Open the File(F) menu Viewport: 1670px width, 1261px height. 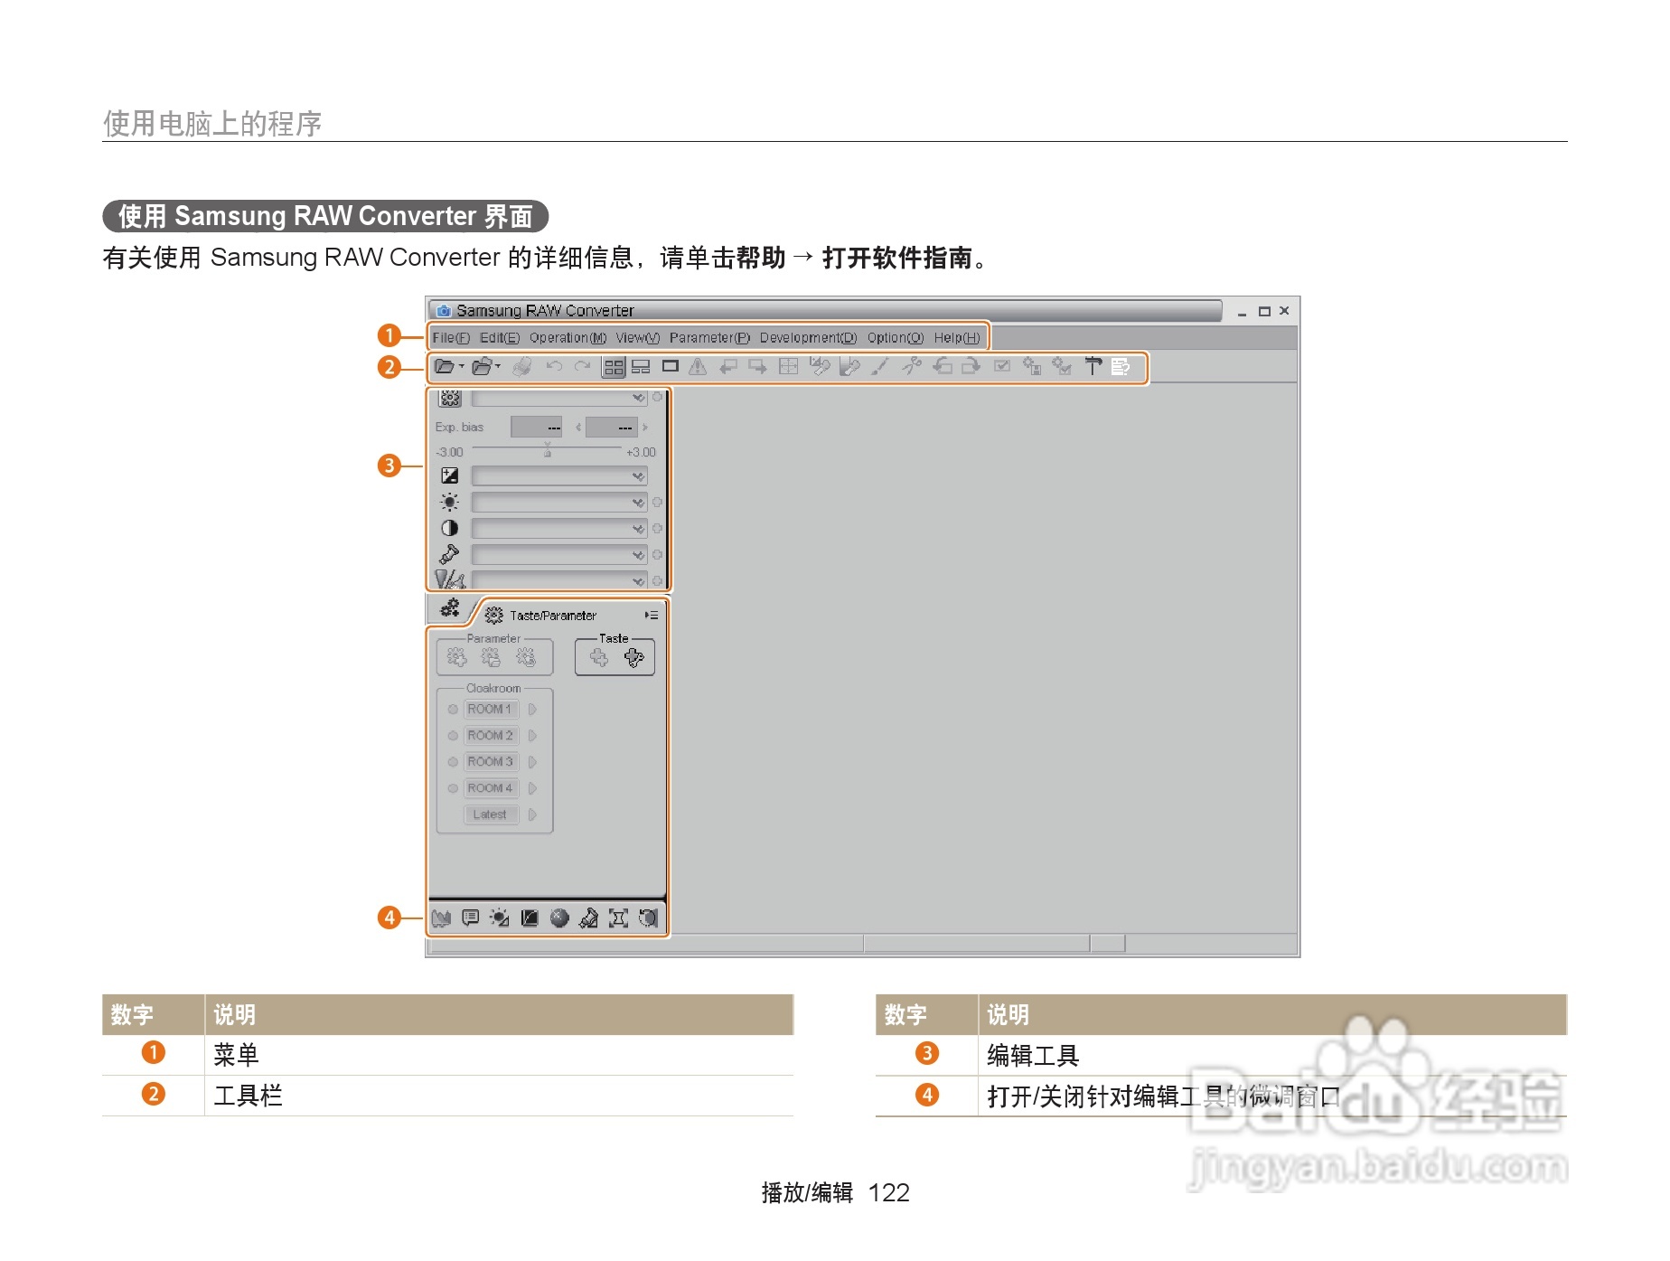(x=451, y=338)
